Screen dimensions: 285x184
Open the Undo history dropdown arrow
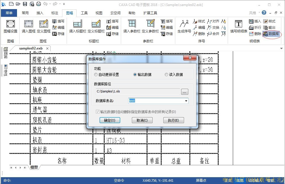point(50,4)
